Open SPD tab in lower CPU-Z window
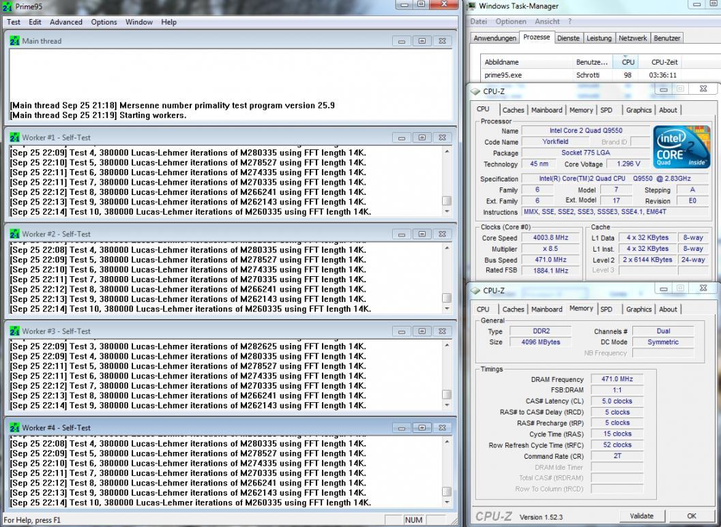The width and height of the screenshot is (721, 527). point(606,310)
